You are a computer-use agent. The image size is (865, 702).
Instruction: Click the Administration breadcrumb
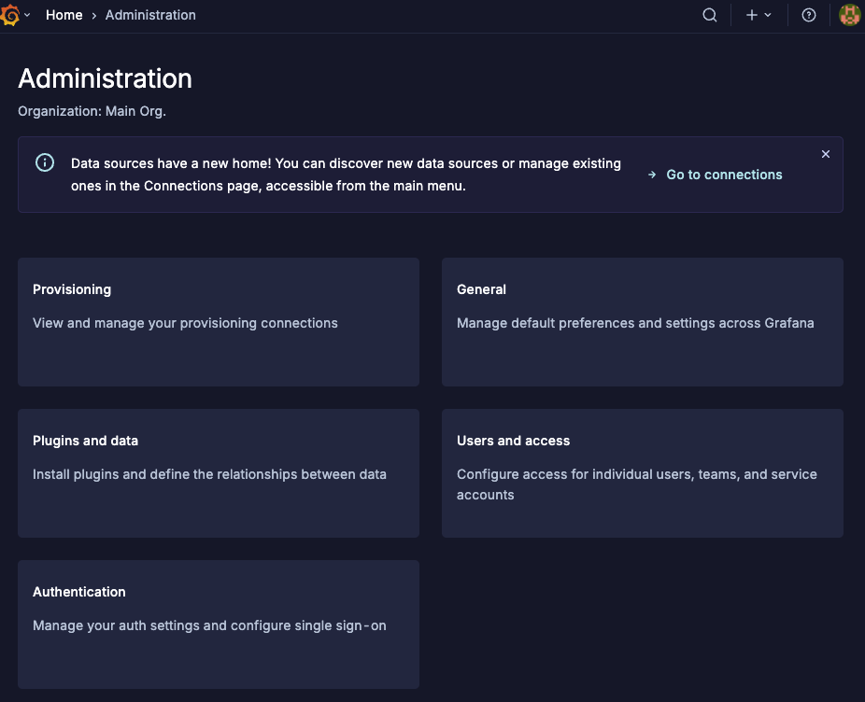pyautogui.click(x=150, y=15)
